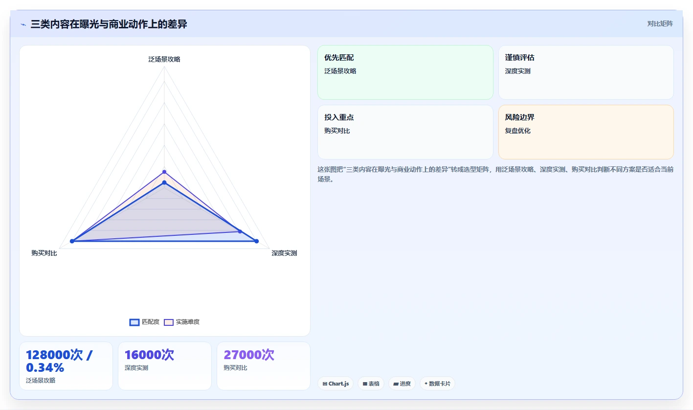Screen dimensions: 693x410
Task: Click the 实施难度 legend label text
Action: (188, 322)
